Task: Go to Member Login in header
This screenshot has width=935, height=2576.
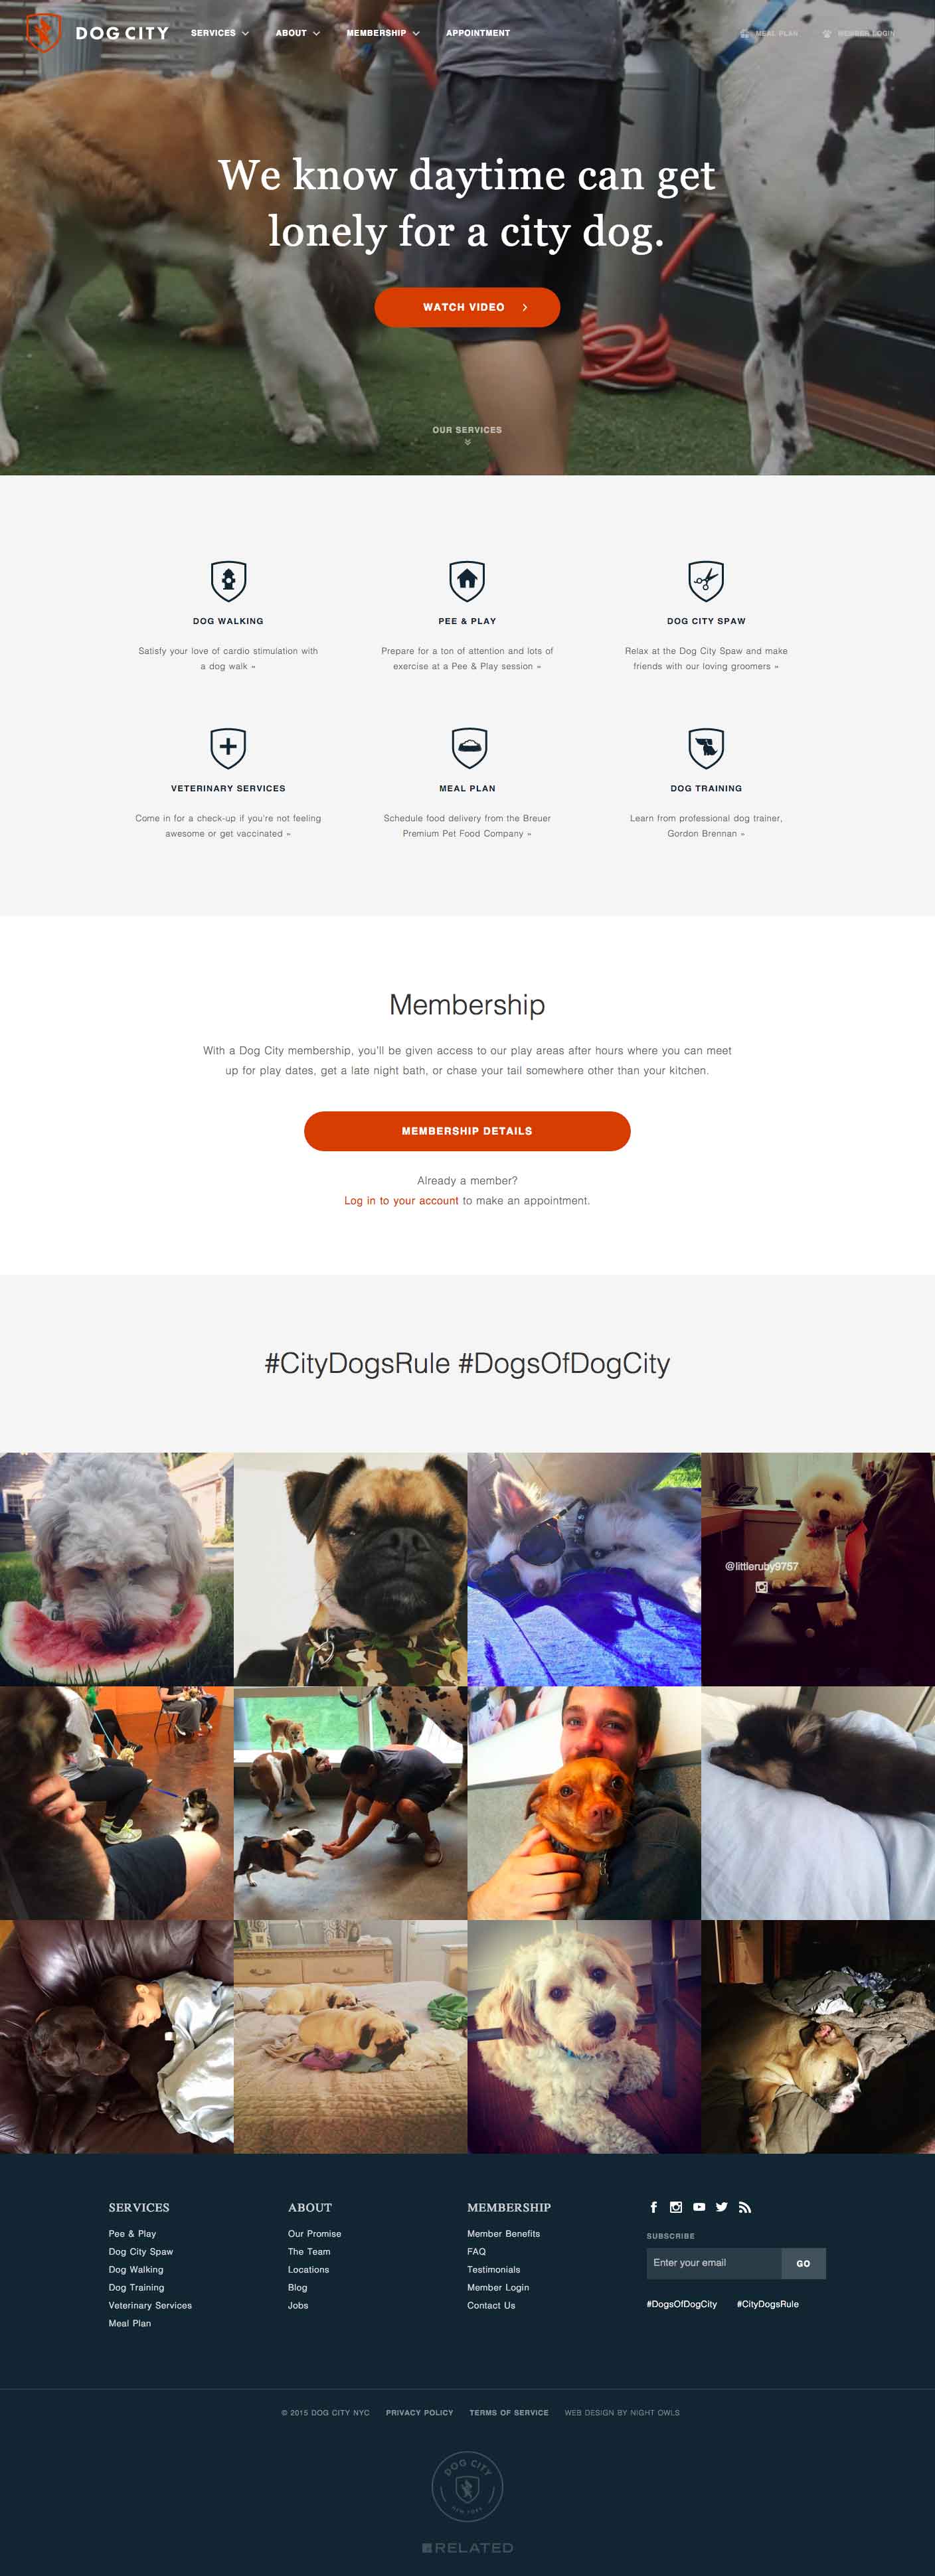Action: click(x=859, y=33)
